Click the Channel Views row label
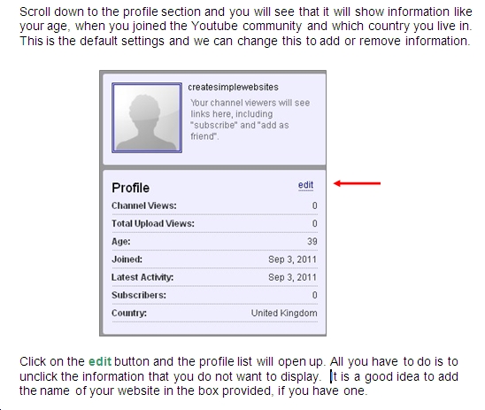 pos(144,205)
